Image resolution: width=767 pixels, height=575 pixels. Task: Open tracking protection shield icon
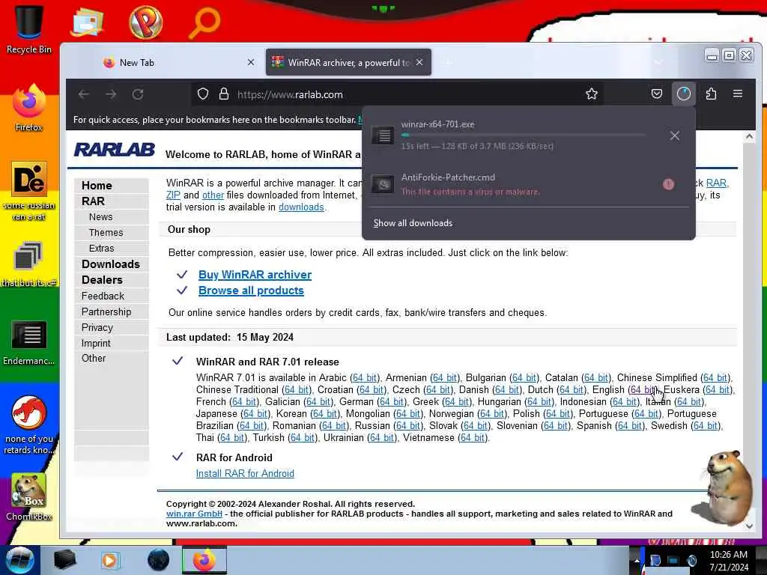[203, 94]
